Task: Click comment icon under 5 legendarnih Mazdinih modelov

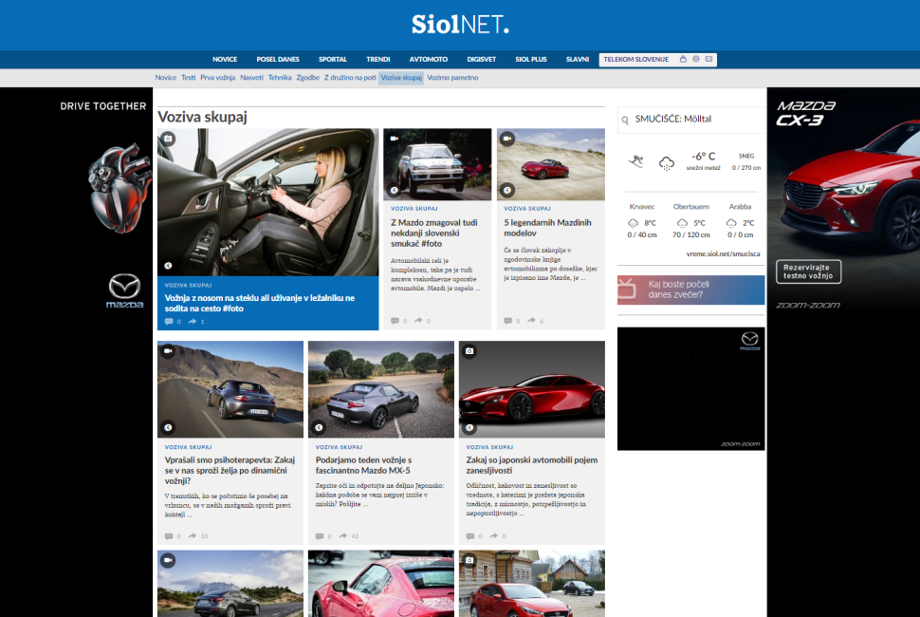Action: coord(507,321)
